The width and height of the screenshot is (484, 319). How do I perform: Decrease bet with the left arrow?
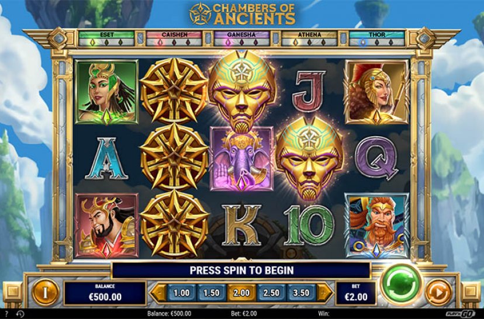coord(159,293)
